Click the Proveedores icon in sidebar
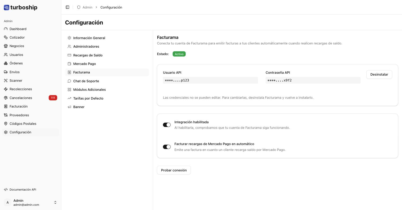Image resolution: width=402 pixels, height=210 pixels. pos(6,115)
